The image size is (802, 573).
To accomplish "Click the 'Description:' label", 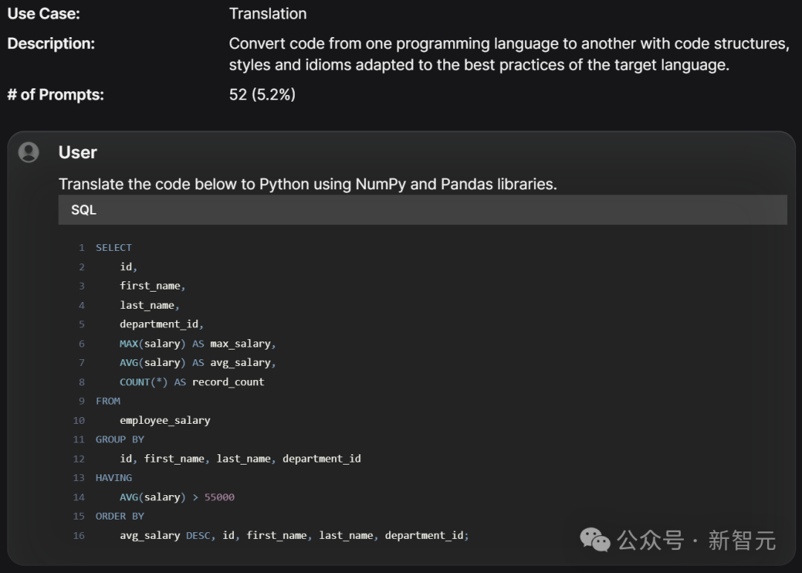I will 51,44.
